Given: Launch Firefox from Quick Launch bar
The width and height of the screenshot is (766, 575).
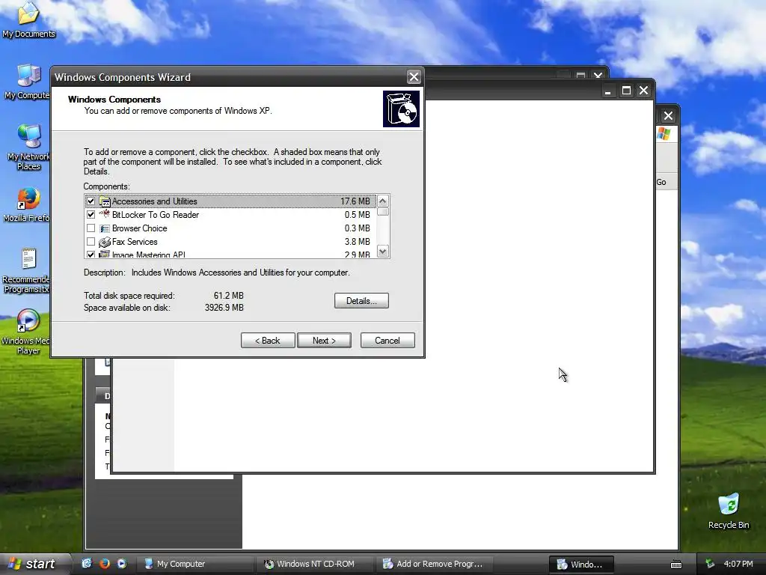Looking at the screenshot, I should point(105,564).
